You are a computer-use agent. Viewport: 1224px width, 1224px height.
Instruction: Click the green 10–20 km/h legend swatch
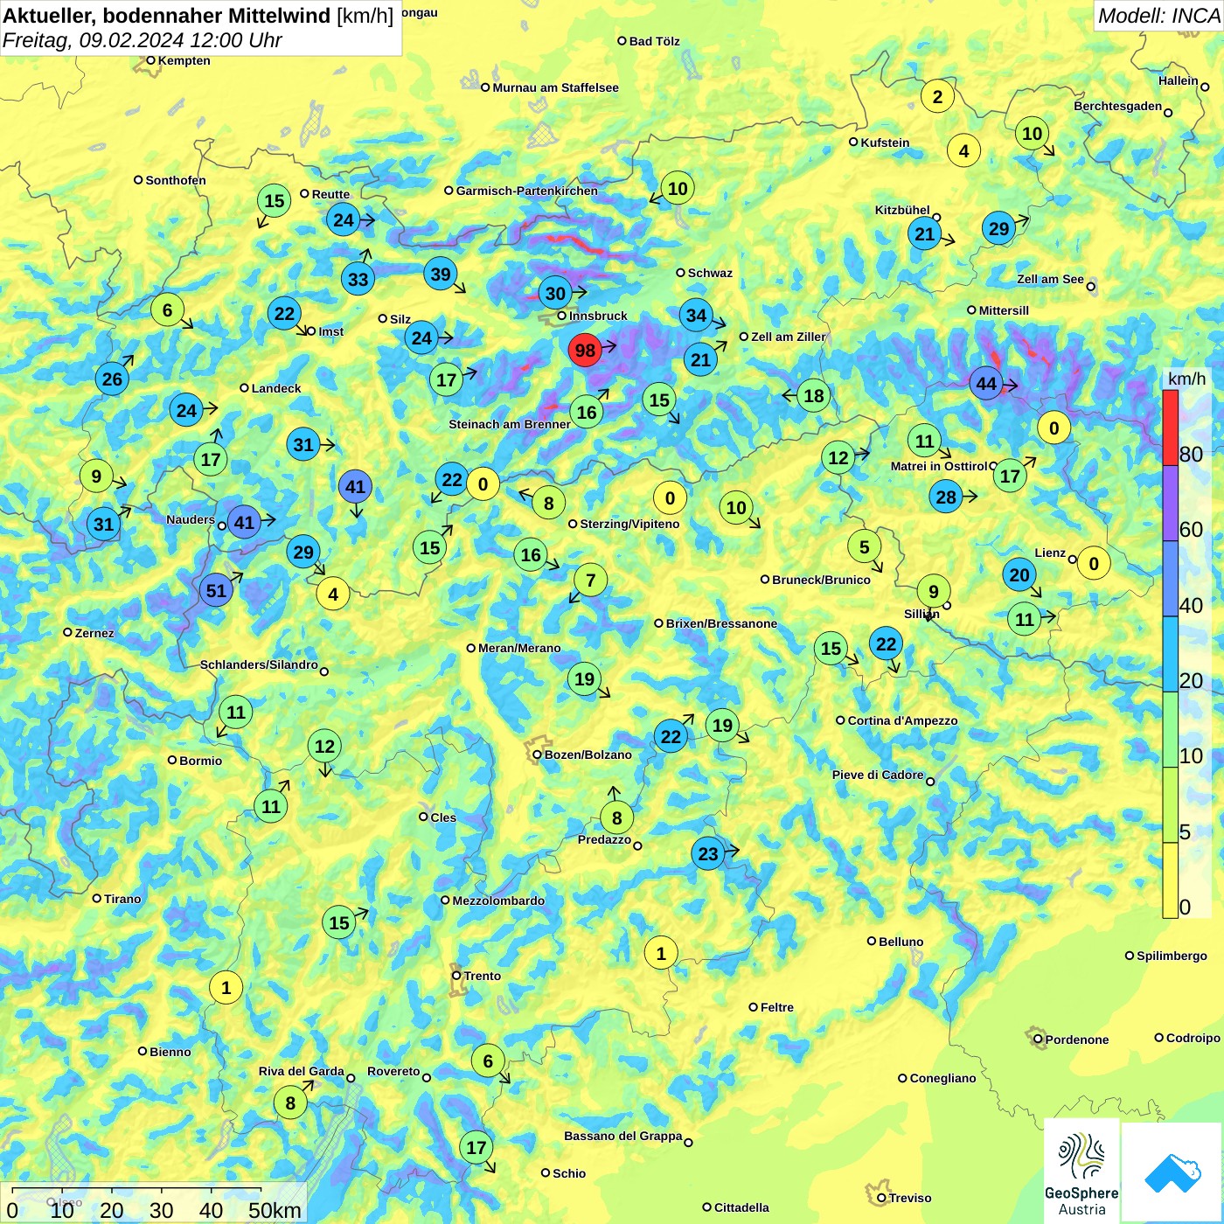pyautogui.click(x=1170, y=729)
